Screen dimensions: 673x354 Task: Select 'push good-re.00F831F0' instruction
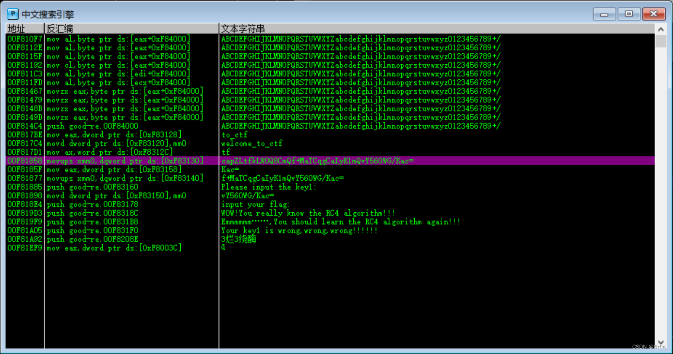(x=93, y=230)
